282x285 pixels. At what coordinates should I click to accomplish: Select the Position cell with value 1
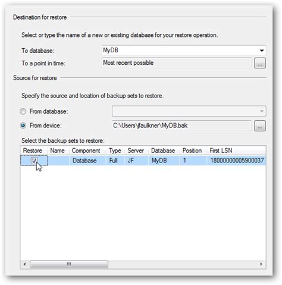click(x=193, y=161)
